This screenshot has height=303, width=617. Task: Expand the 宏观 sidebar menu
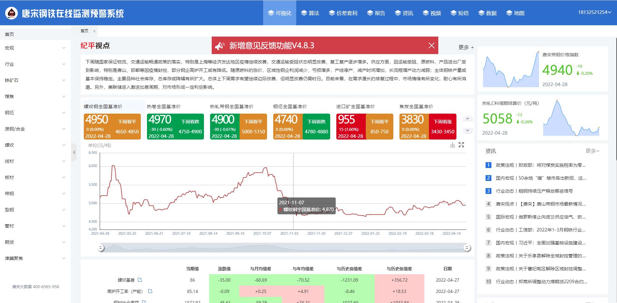coord(35,48)
